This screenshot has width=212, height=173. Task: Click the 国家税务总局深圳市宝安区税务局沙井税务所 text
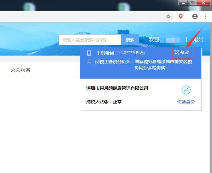pyautogui.click(x=163, y=65)
